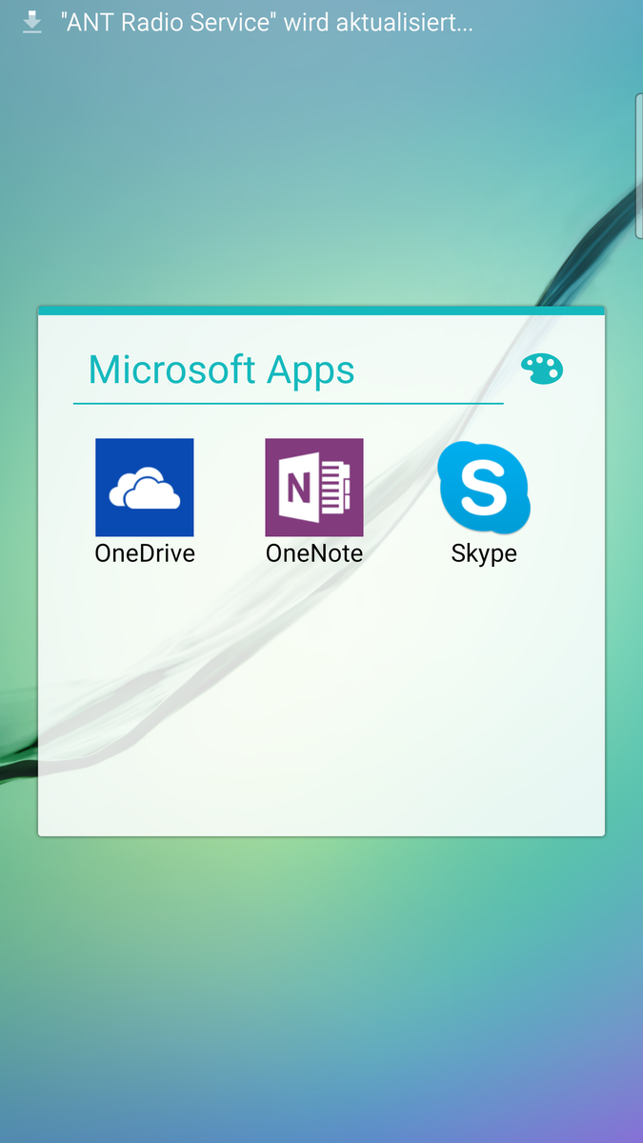Open the OneDrive app icon

tap(145, 487)
